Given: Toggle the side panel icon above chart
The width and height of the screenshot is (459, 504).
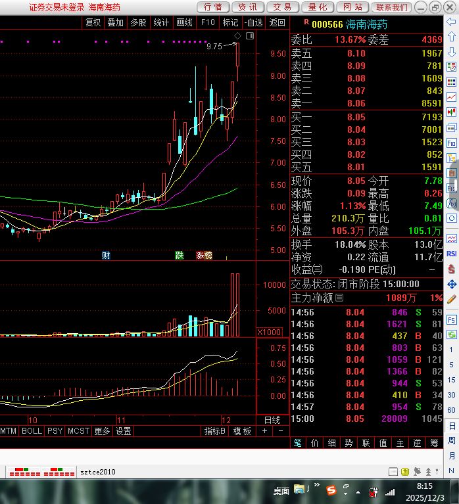Looking at the screenshot, I should pos(250,36).
